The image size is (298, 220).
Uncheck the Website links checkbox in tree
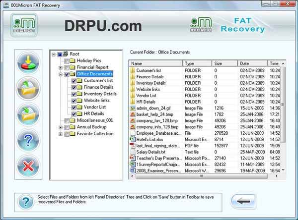pyautogui.click(x=74, y=101)
